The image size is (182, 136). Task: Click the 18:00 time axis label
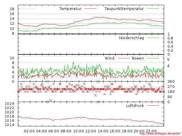point(127,131)
